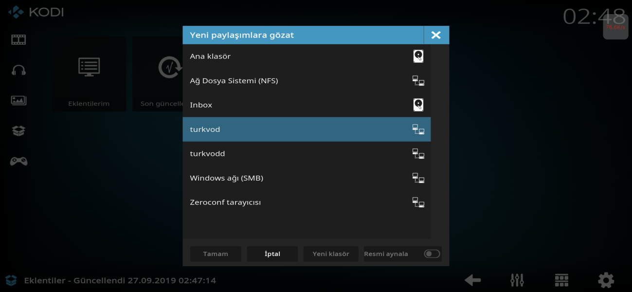Toggle the Resmi aynala switch
Viewport: 632px width, 292px height.
tap(432, 254)
